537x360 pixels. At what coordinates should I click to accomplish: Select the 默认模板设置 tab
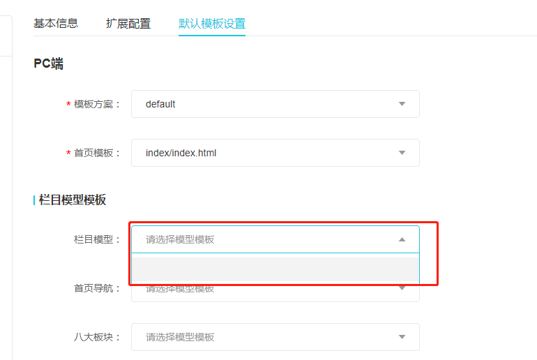(212, 23)
